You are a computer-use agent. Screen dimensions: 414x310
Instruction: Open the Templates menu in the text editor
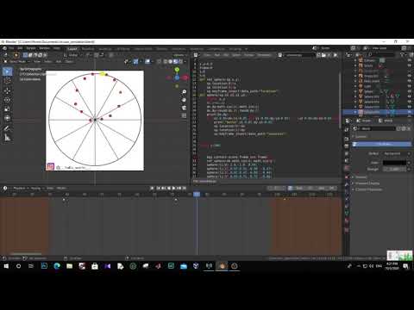(x=264, y=55)
